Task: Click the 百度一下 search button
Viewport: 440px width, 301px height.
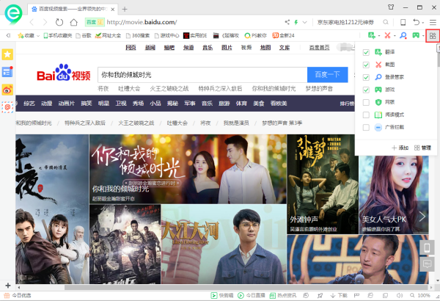Action: tap(328, 75)
